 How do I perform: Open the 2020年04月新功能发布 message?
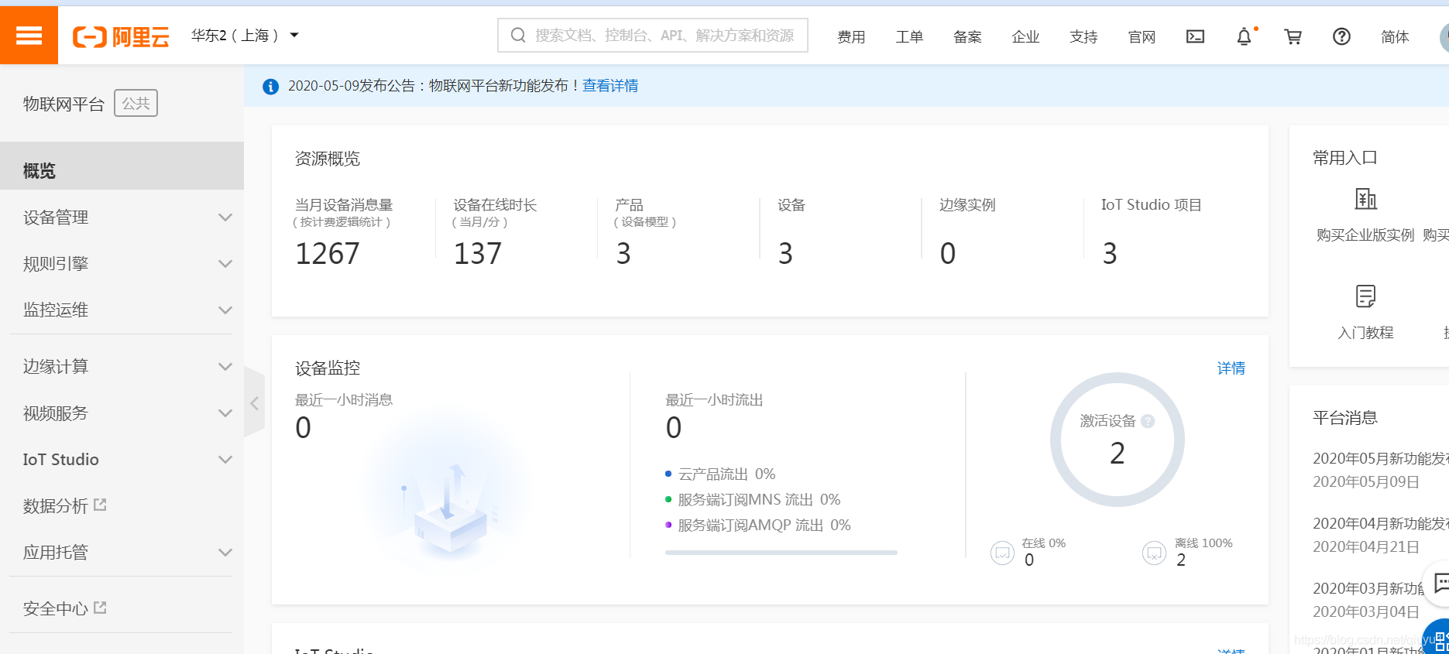[x=1380, y=523]
